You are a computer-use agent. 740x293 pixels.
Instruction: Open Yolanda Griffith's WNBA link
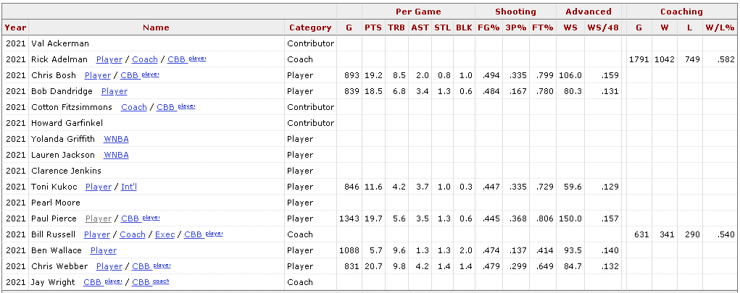click(x=116, y=139)
